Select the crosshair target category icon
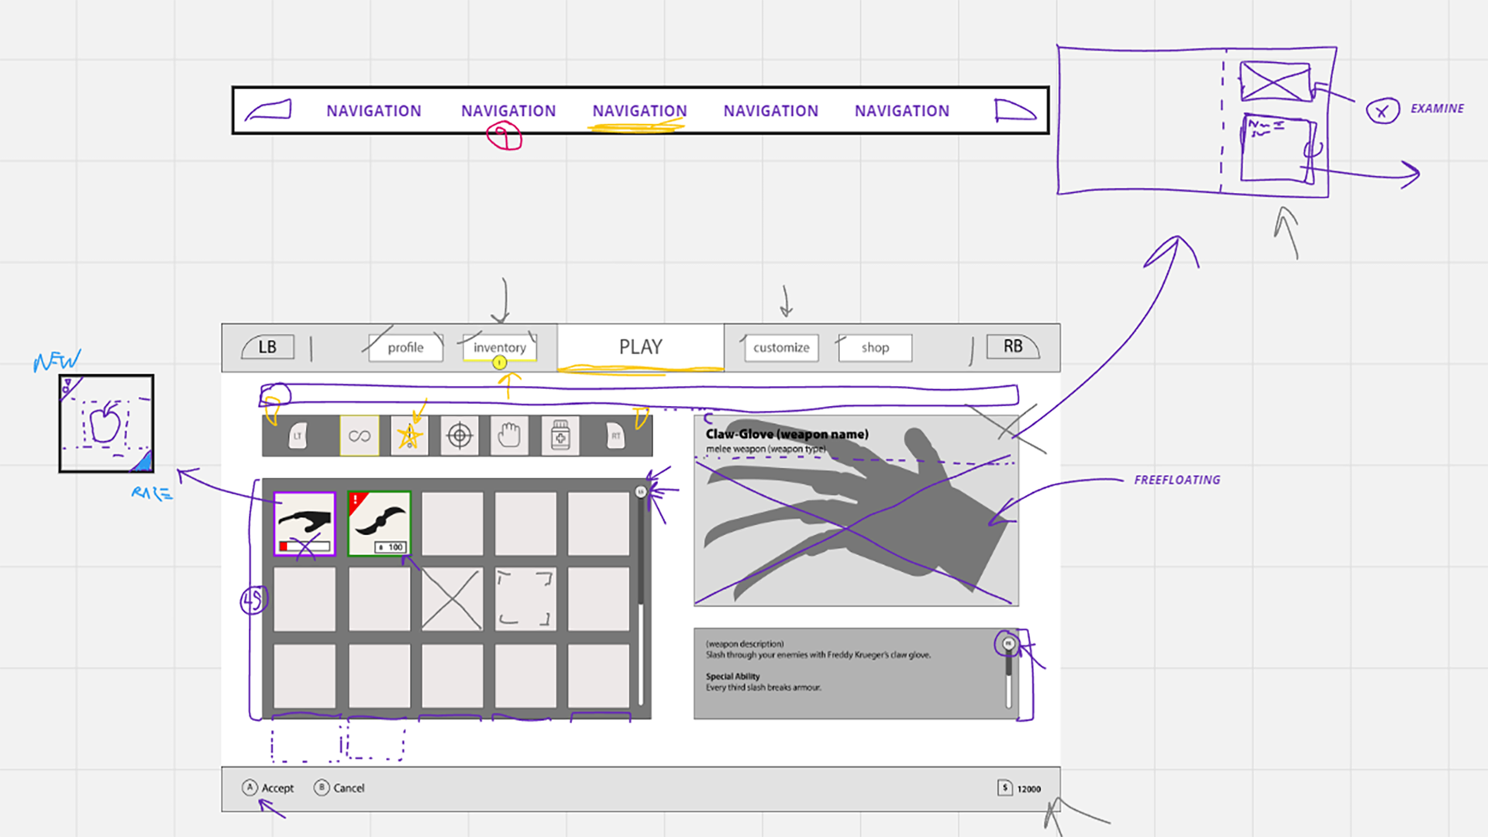The image size is (1488, 837). click(460, 436)
